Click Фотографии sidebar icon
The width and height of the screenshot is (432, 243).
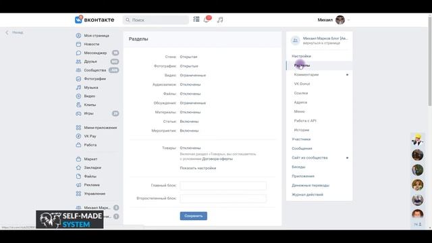[x=78, y=79]
